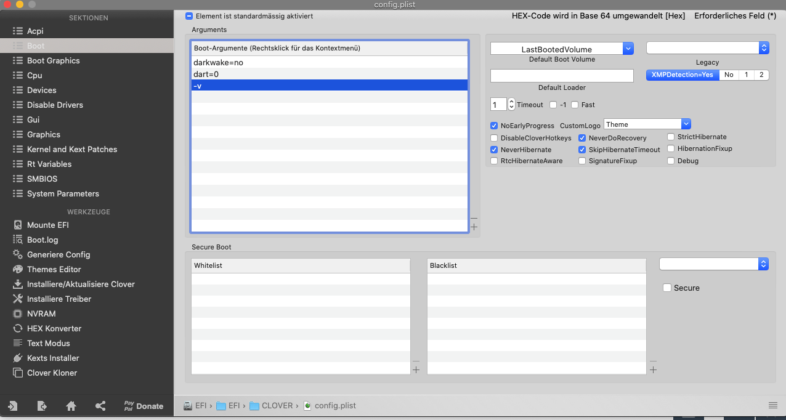
Task: Uncheck NeverDoRecovery
Action: coord(582,138)
